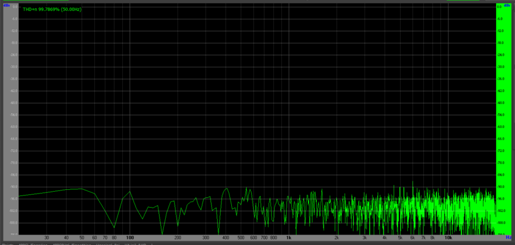The width and height of the screenshot is (515, 245).
Task: Click the -12.0 label on gray dBr scale
Action: click(x=14, y=31)
